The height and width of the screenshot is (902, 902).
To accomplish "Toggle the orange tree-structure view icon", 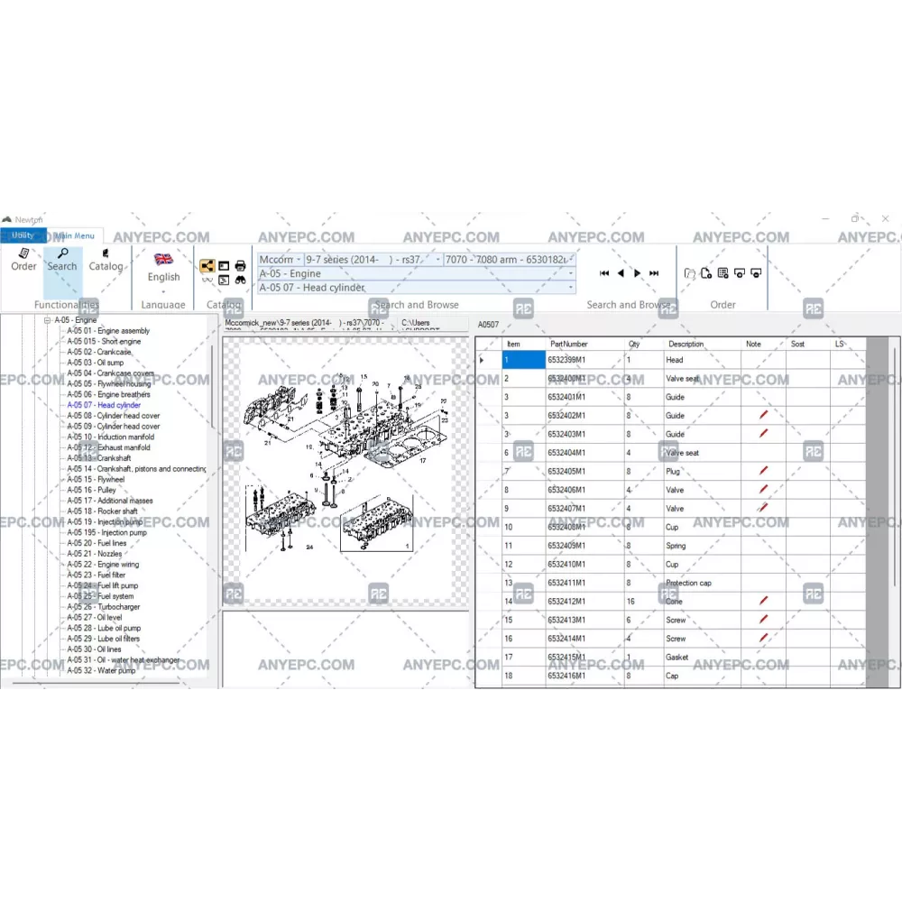I will point(207,265).
